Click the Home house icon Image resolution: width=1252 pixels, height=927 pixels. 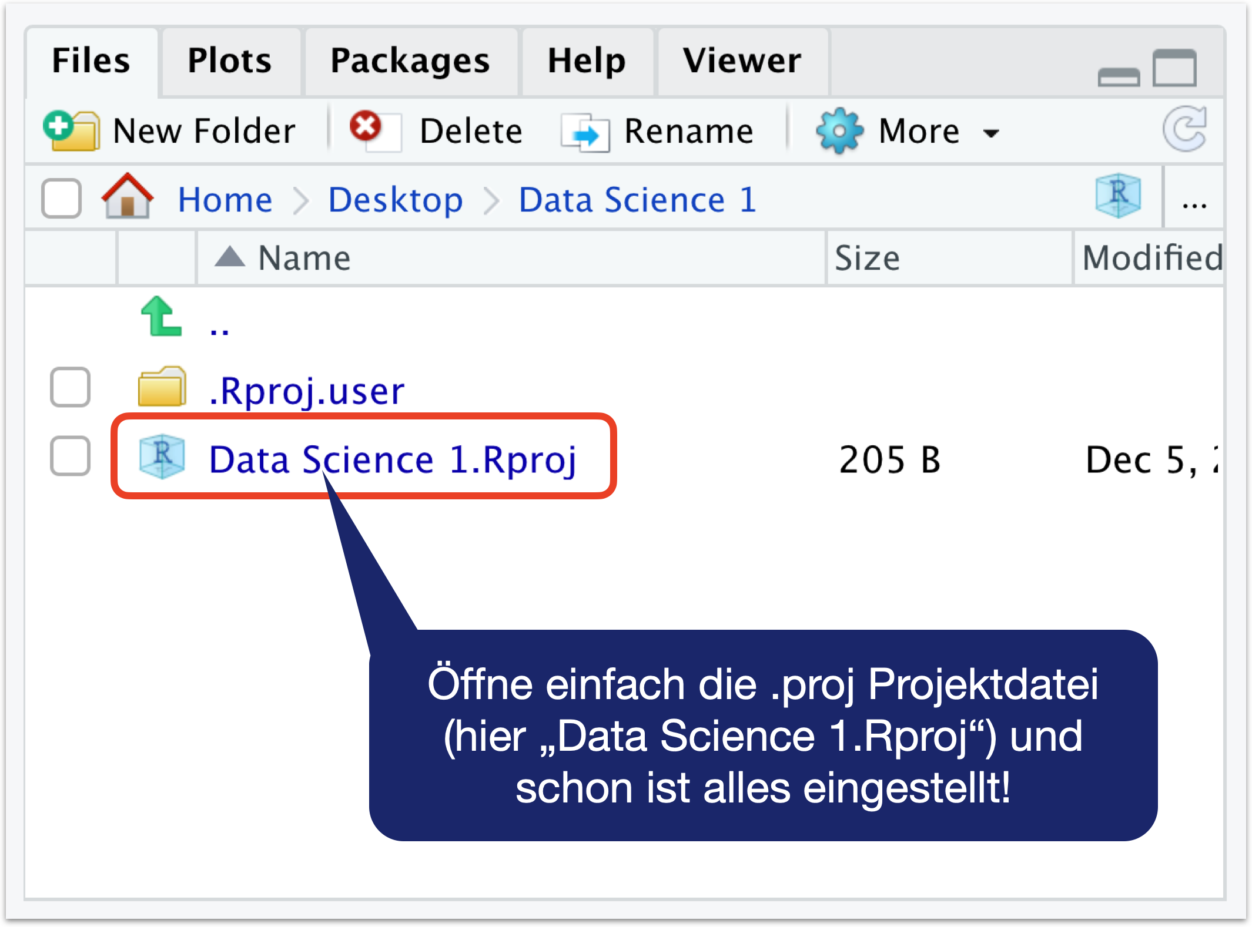point(128,197)
